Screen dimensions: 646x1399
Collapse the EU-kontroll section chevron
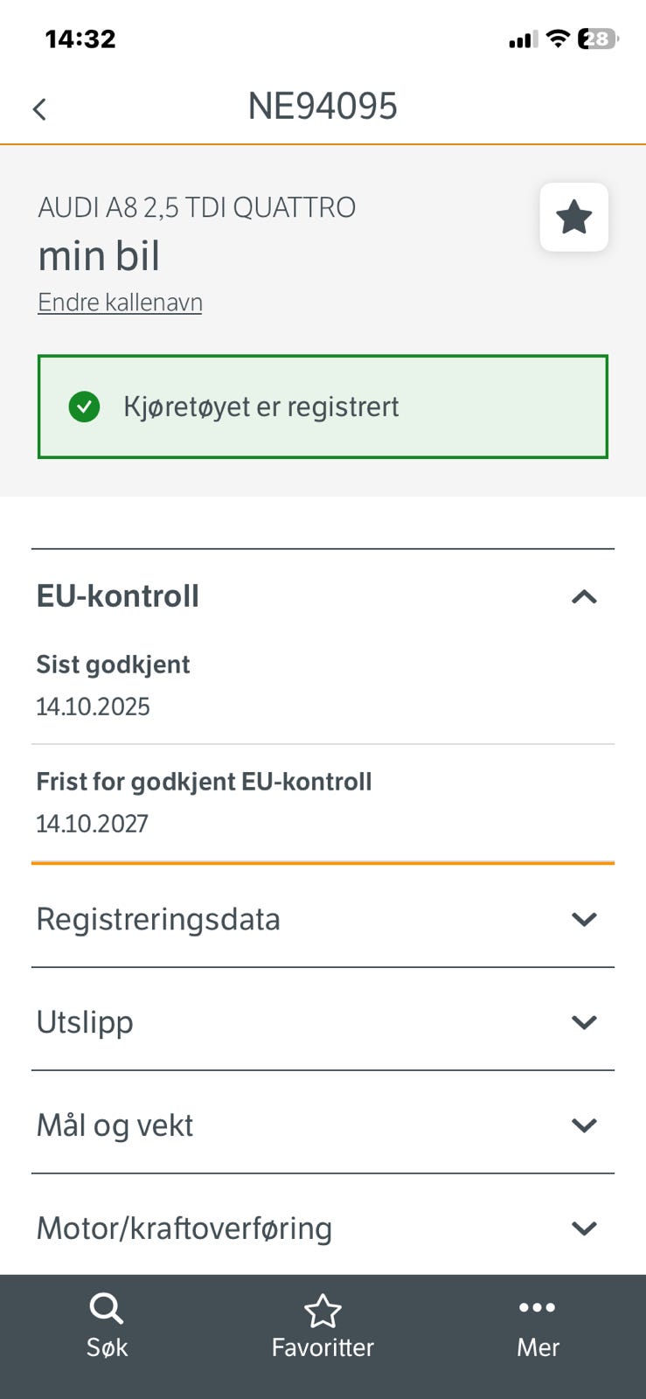pos(584,596)
